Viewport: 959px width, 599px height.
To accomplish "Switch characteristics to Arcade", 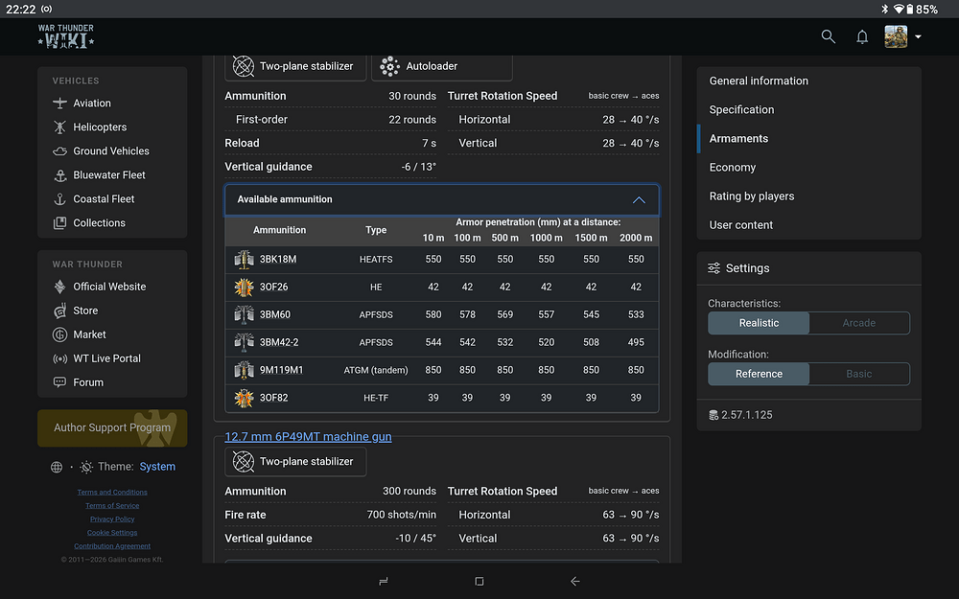I will click(x=859, y=323).
